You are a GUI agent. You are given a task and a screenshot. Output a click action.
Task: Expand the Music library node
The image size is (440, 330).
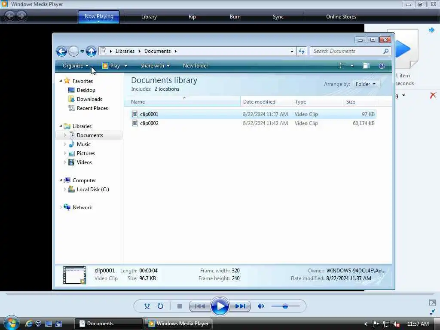click(x=65, y=144)
